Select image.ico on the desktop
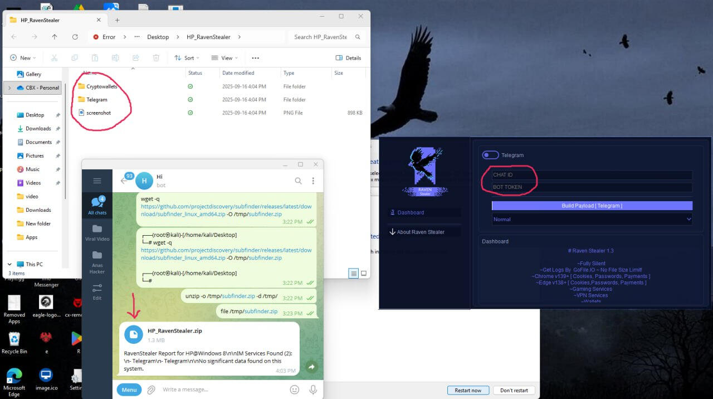This screenshot has width=713, height=399. pyautogui.click(x=46, y=379)
